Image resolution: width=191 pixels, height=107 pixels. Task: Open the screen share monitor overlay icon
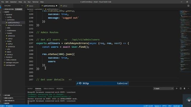tap(189, 100)
